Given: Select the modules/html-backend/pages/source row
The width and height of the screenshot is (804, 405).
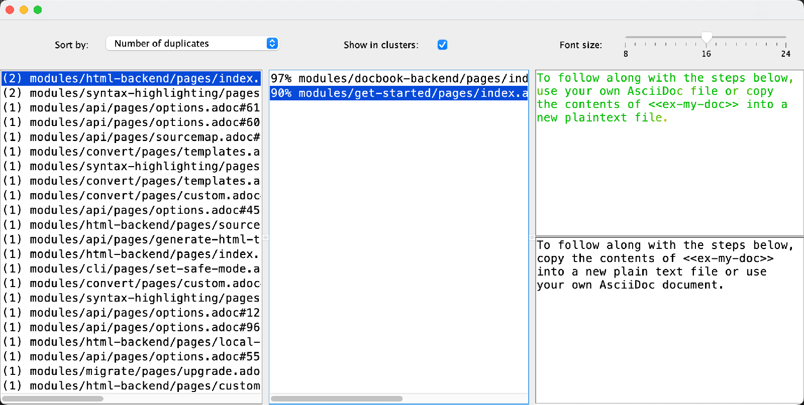Looking at the screenshot, I should click(132, 225).
